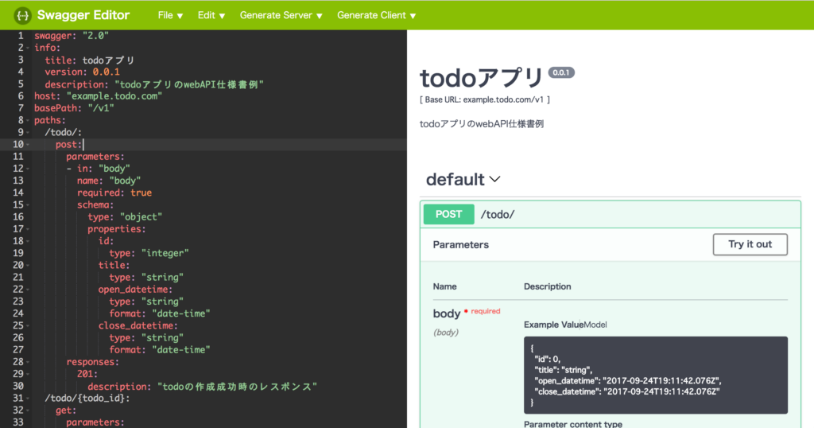Click the 0.0.1 version badge
The height and width of the screenshot is (428, 814).
561,72
